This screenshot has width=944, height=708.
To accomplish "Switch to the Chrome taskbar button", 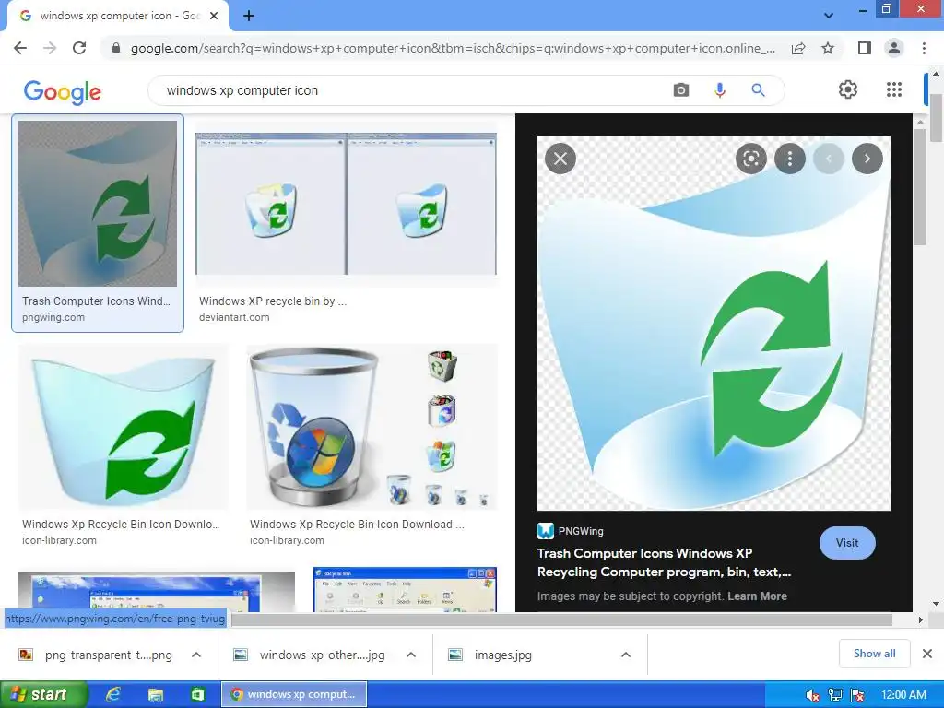I will click(x=294, y=694).
